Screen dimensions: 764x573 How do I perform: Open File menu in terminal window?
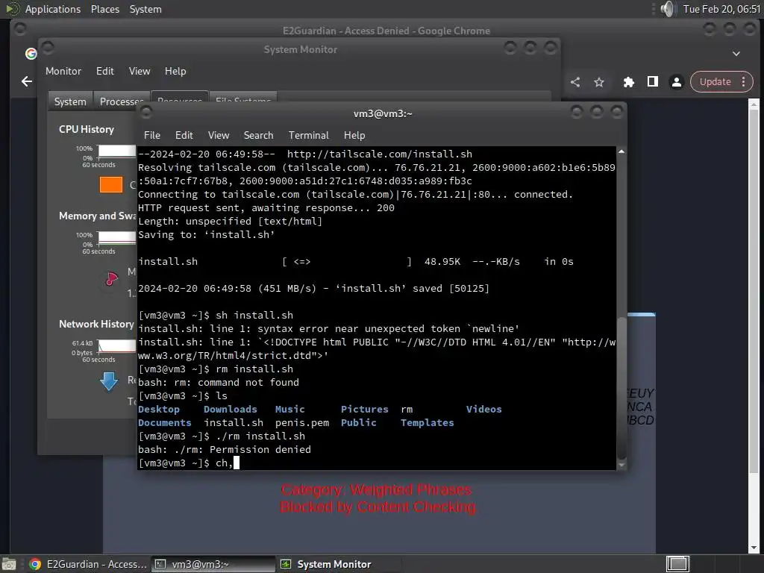[x=152, y=135]
